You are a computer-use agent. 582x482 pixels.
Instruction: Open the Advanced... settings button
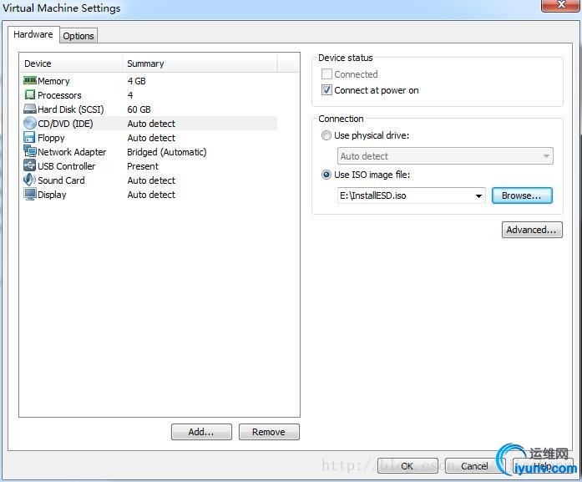(532, 230)
